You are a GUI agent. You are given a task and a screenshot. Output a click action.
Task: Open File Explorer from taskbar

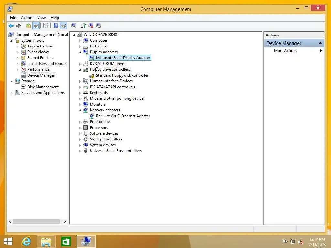pyautogui.click(x=46, y=242)
